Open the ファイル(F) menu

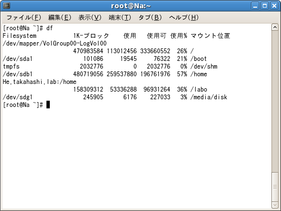24,17
